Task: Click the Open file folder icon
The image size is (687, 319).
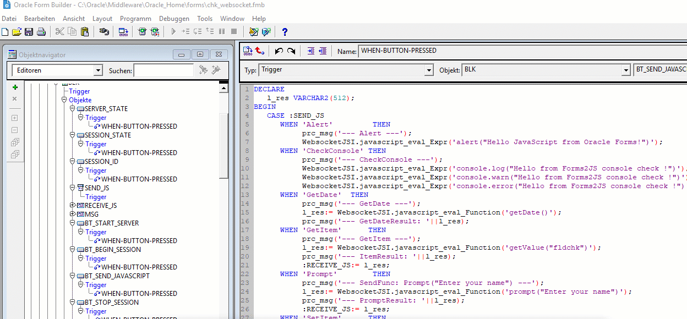Action: pyautogui.click(x=17, y=32)
